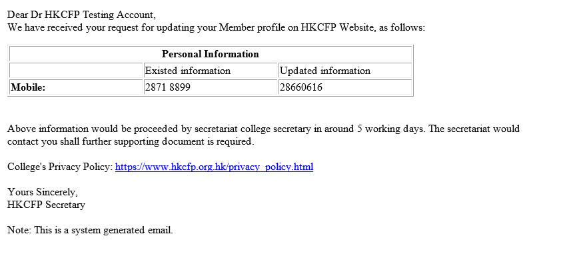Click the Yours Sincerely closing line

click(43, 192)
